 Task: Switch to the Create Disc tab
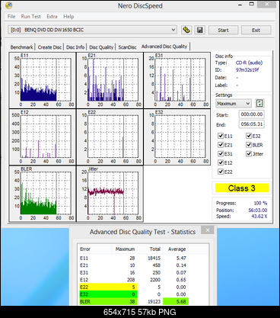[49, 47]
